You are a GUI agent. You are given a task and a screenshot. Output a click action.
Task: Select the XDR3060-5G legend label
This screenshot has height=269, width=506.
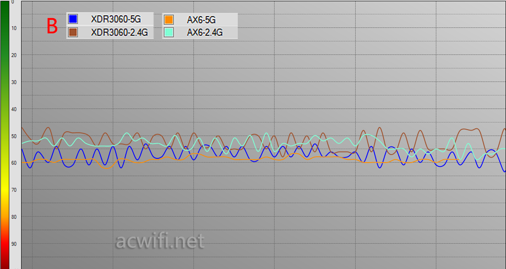point(116,19)
